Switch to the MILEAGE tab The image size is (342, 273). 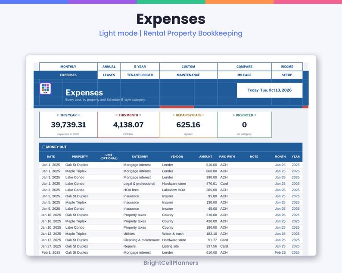coord(244,75)
